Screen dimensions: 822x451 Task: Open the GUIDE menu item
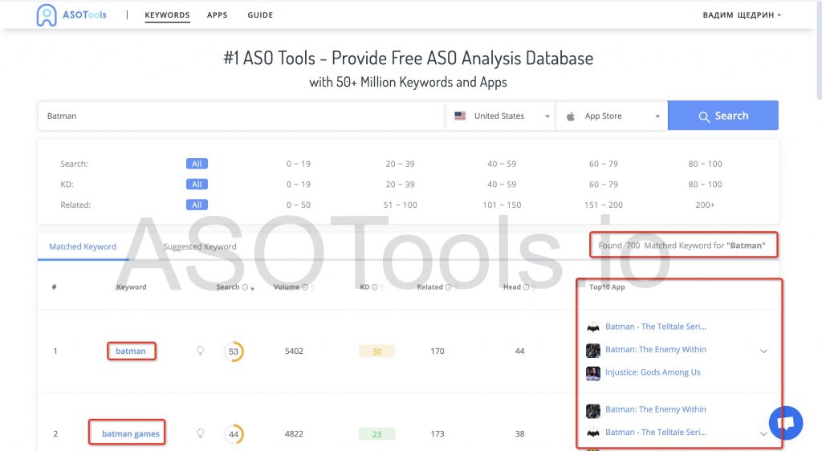pyautogui.click(x=260, y=14)
